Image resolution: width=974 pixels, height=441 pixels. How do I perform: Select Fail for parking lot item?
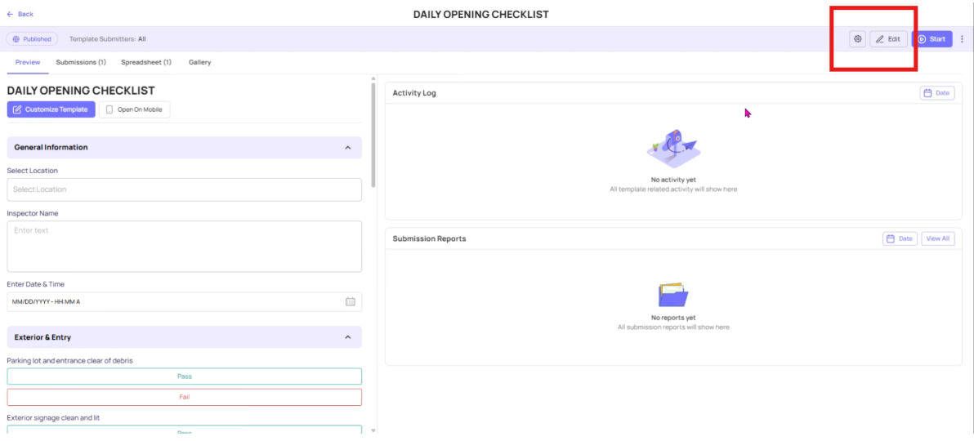point(184,397)
